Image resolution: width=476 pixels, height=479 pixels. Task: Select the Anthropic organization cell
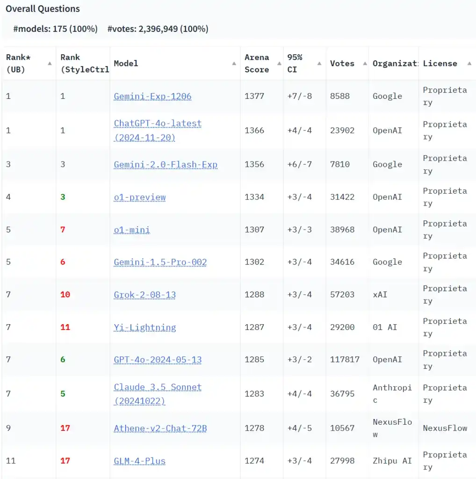tap(392, 394)
